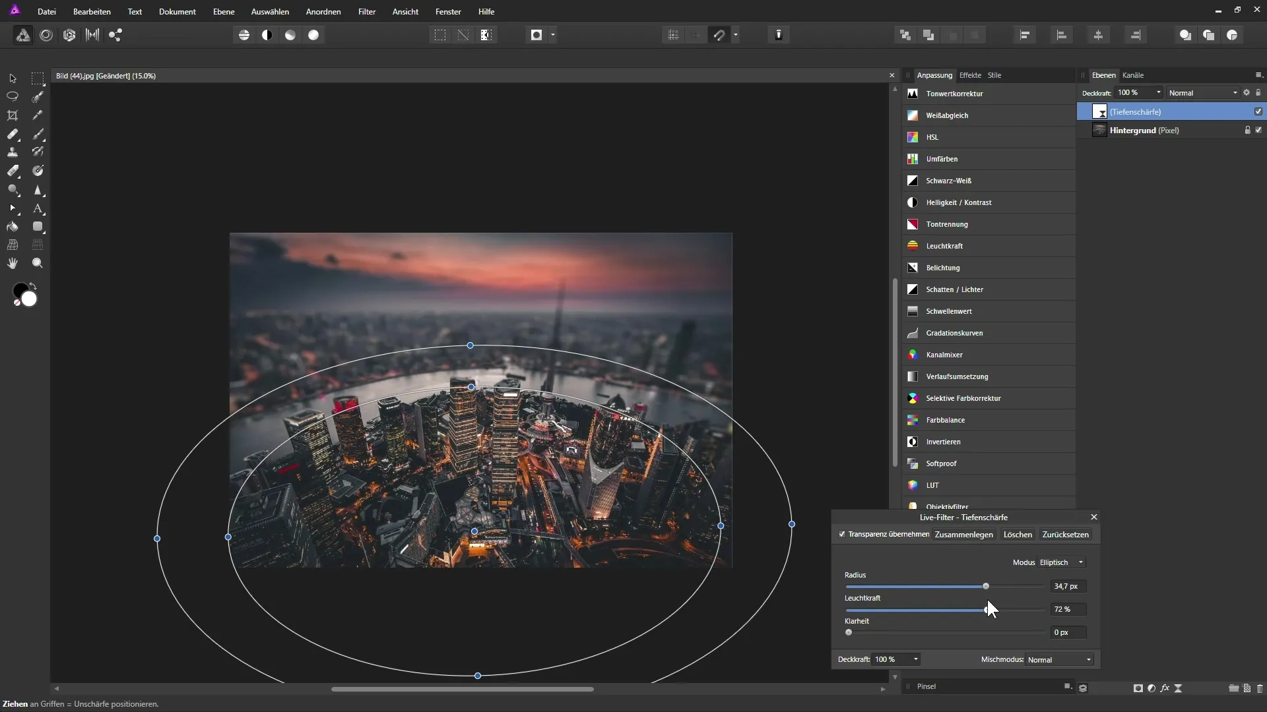Select the Zoom magnifier tool
1267x712 pixels.
tap(38, 263)
